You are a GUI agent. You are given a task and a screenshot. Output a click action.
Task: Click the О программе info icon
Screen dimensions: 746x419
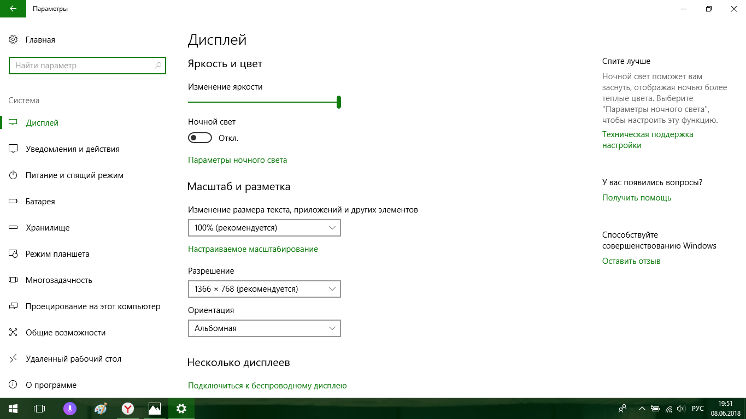point(14,385)
